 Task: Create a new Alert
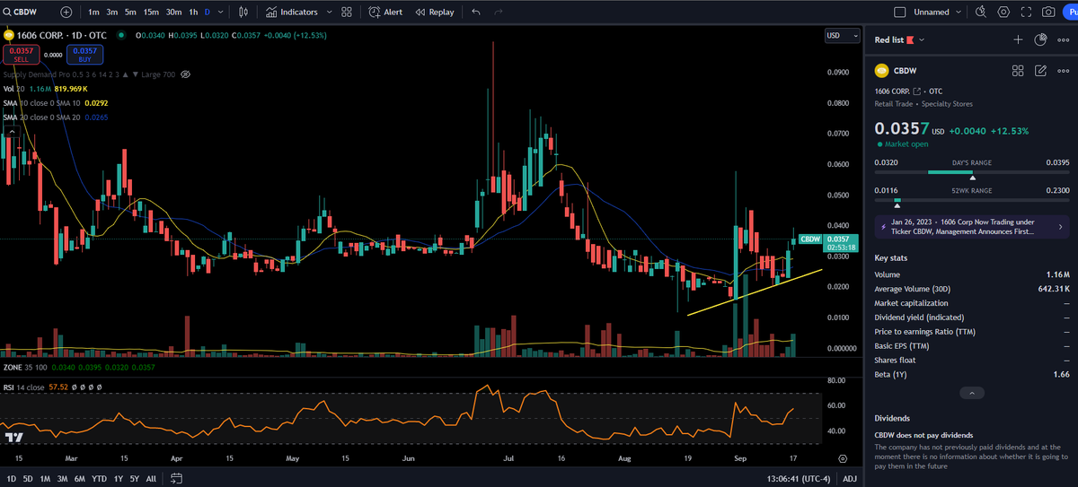386,12
